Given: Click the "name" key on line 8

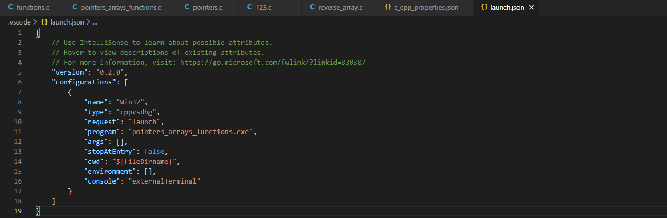Looking at the screenshot, I should pyautogui.click(x=96, y=102).
